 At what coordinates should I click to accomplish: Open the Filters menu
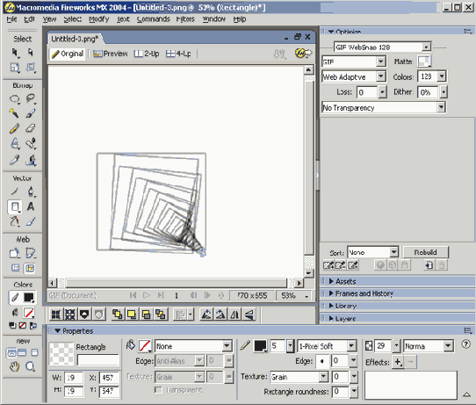coord(185,19)
